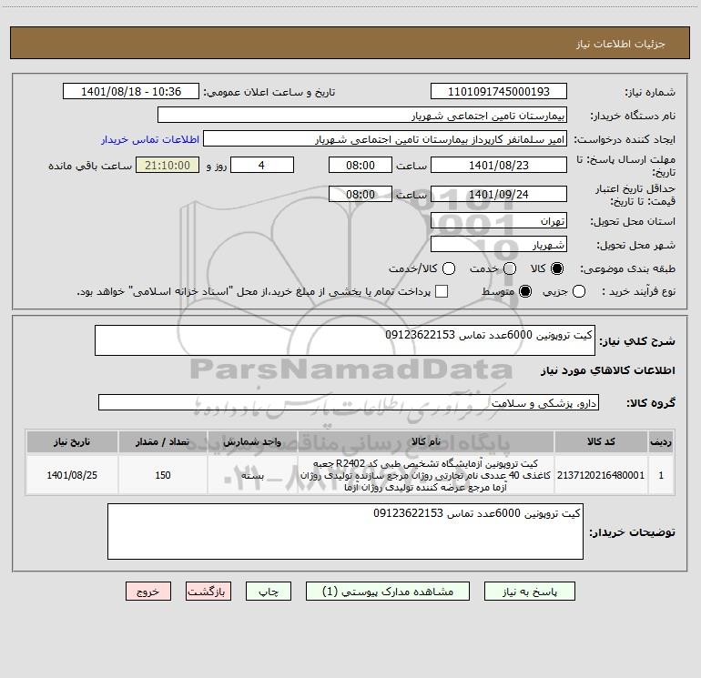Click the تعداد / مقدار column header
Screen dimensions: 701x678
(x=163, y=441)
